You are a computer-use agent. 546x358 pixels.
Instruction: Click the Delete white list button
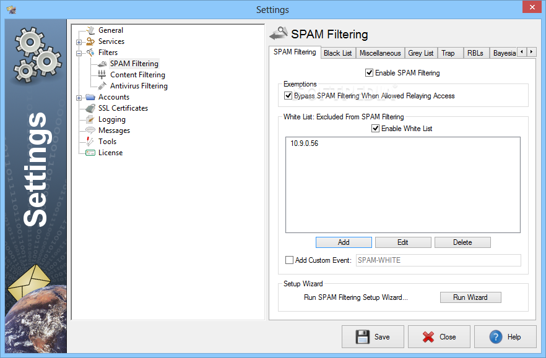pos(462,242)
